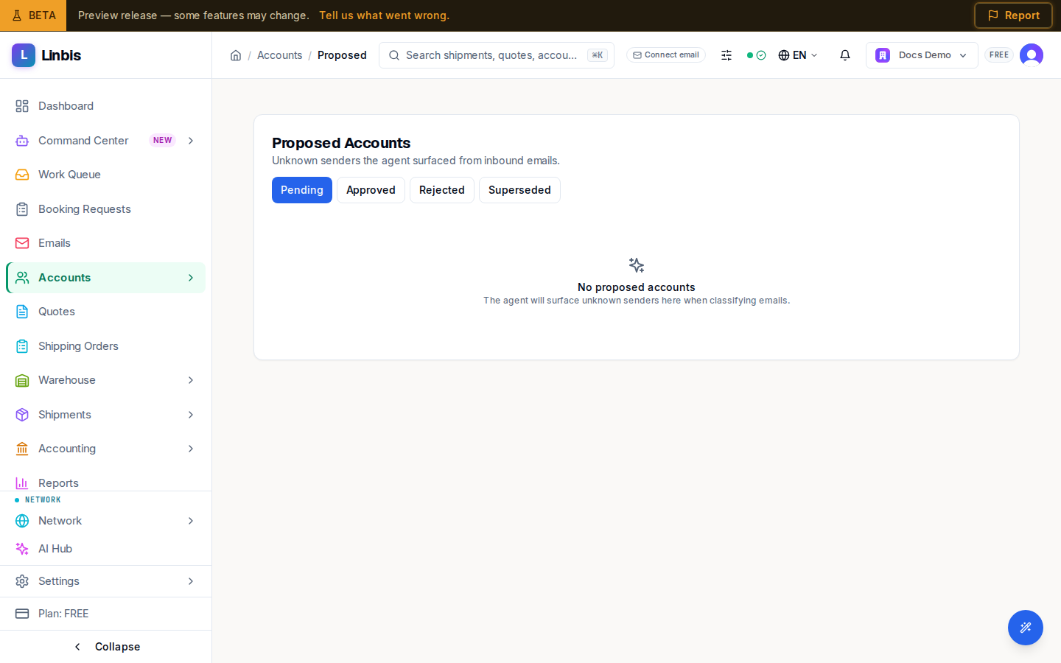Screen dimensions: 1061x663
Task: Click the Quotes document icon
Action: tap(22, 312)
